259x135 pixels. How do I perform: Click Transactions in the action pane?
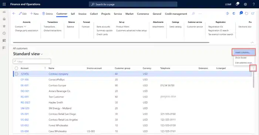pos(49,27)
